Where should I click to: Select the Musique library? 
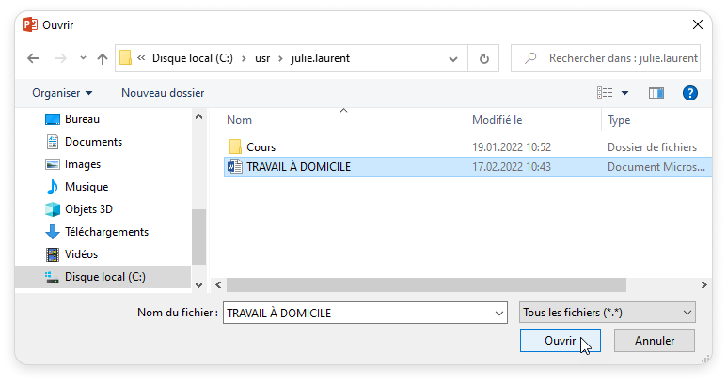86,187
